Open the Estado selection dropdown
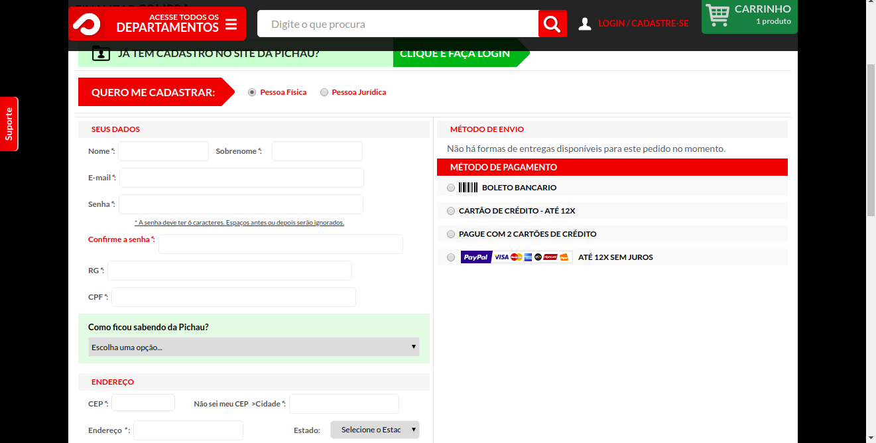The width and height of the screenshot is (876, 443). pos(375,430)
